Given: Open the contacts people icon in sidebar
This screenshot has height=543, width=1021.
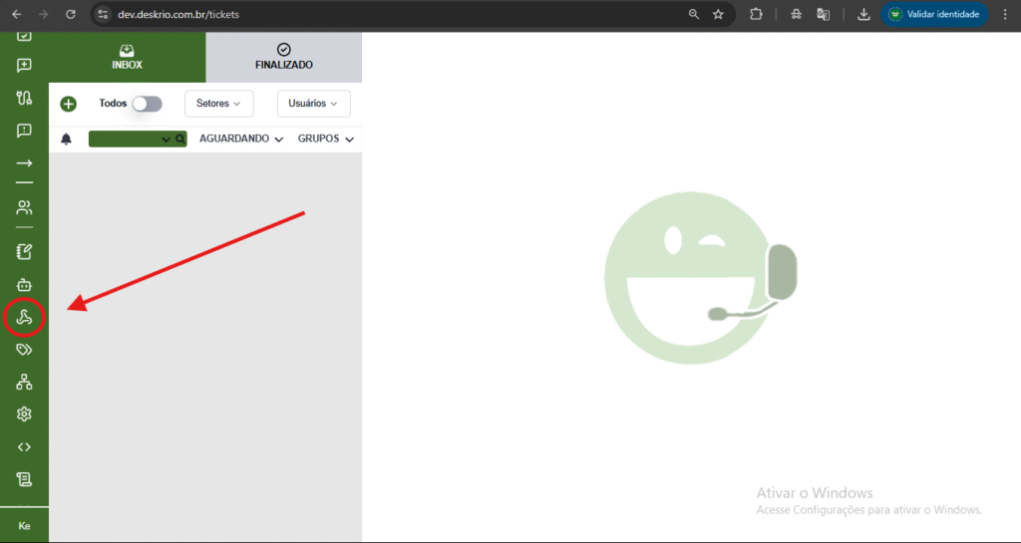Looking at the screenshot, I should pos(24,207).
